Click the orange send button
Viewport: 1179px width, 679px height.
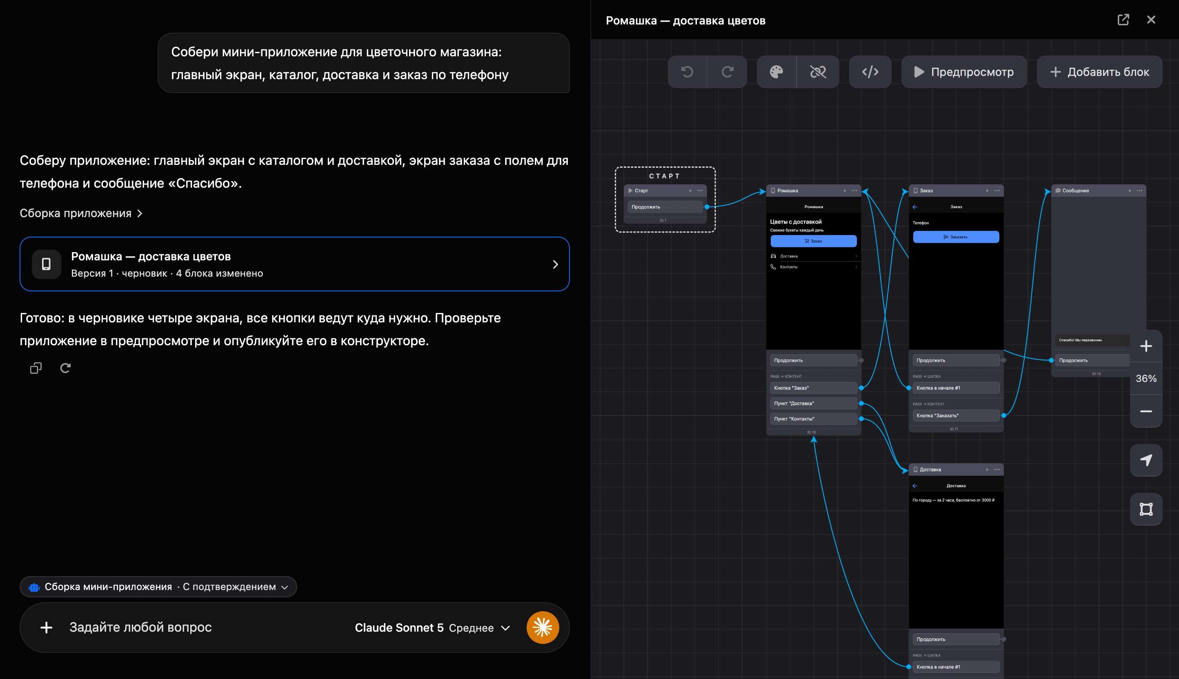pyautogui.click(x=543, y=628)
